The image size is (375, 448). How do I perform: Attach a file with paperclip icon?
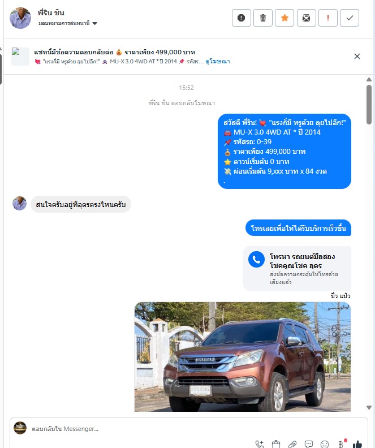[x=292, y=444]
